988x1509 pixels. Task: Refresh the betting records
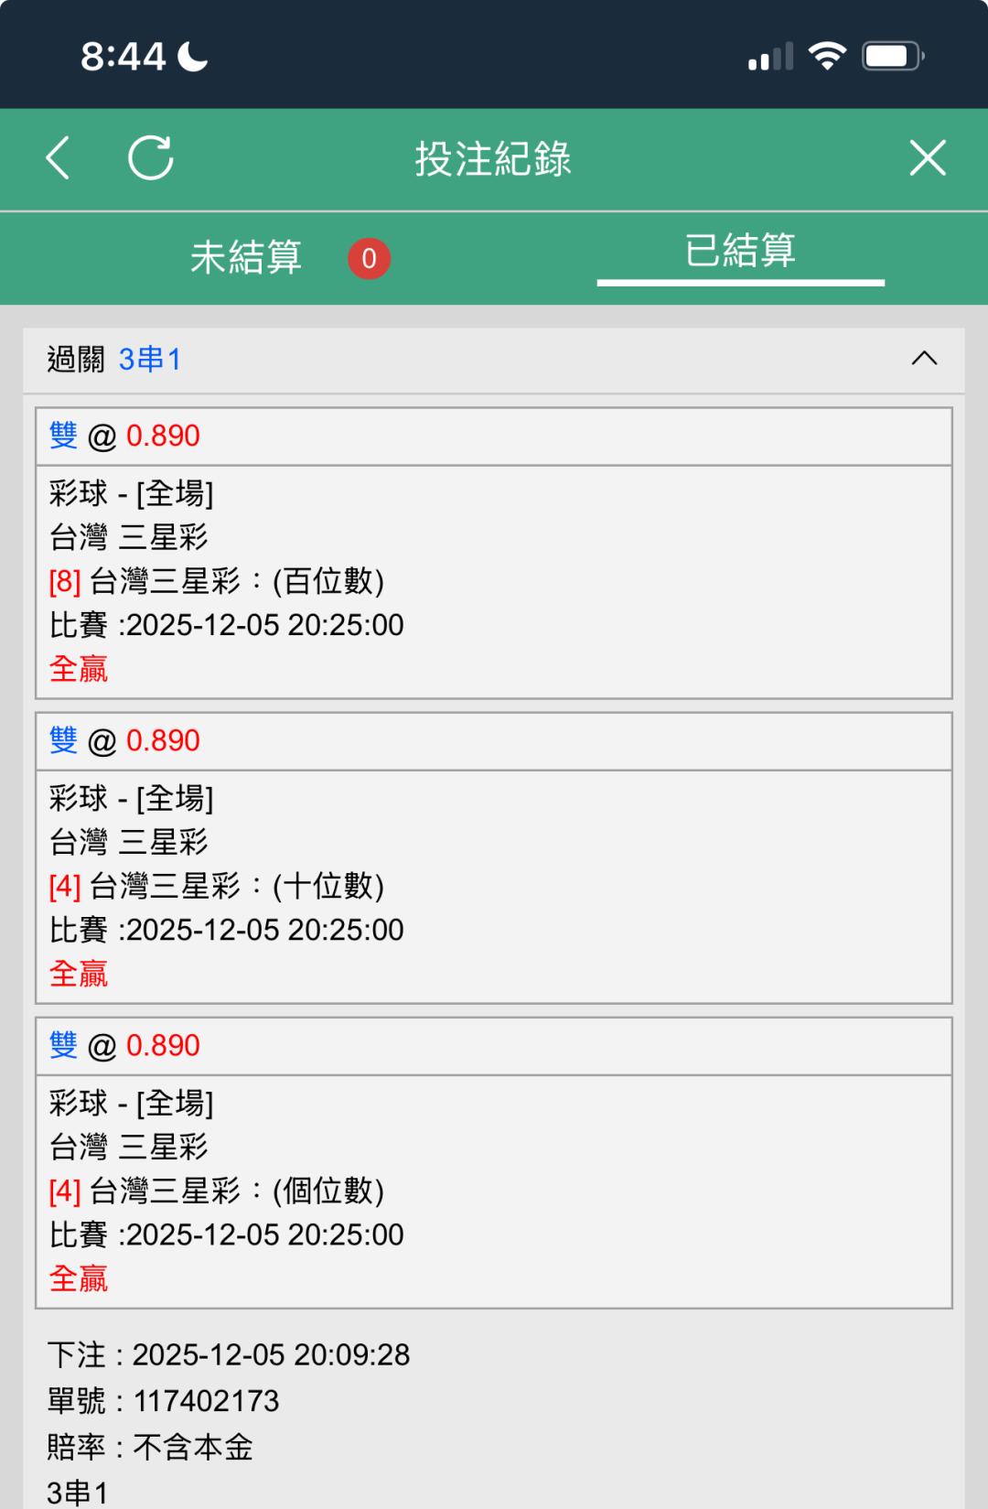tap(151, 158)
